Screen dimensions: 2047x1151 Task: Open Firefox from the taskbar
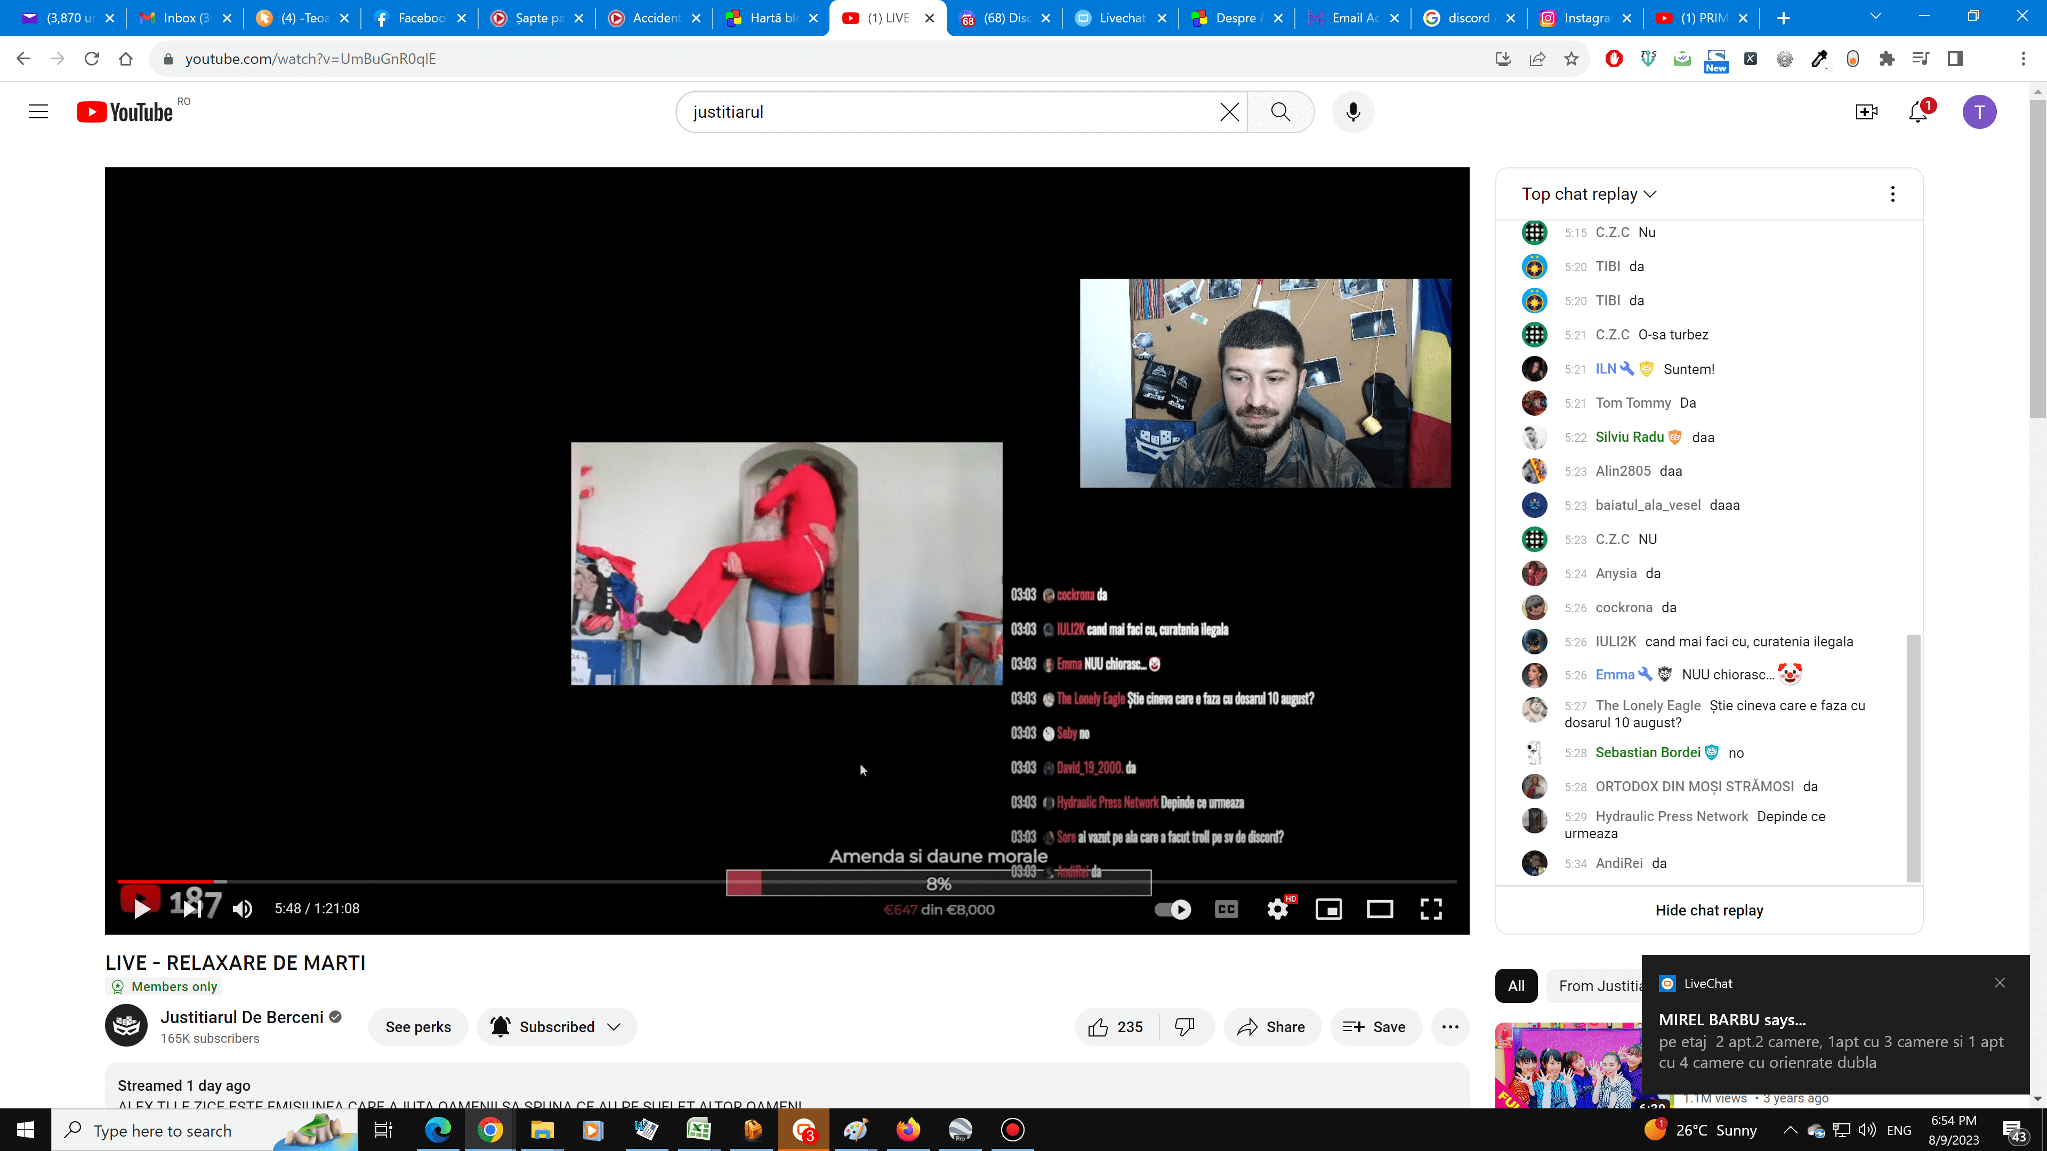[x=908, y=1130]
